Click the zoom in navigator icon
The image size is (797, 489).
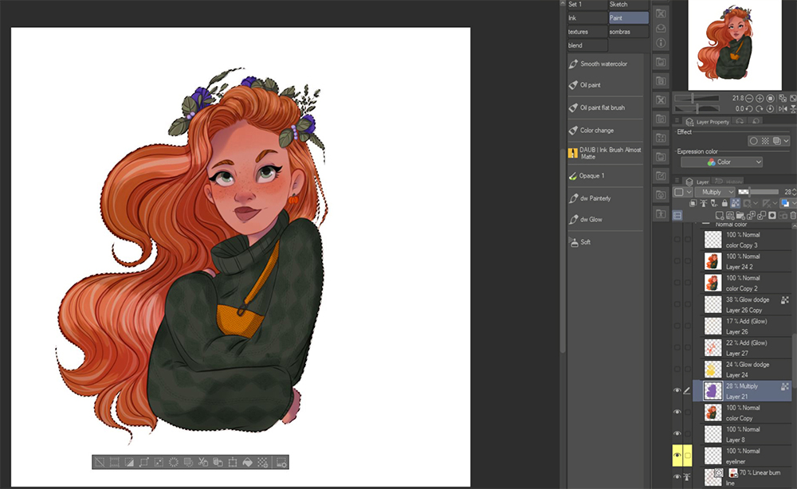pyautogui.click(x=760, y=98)
